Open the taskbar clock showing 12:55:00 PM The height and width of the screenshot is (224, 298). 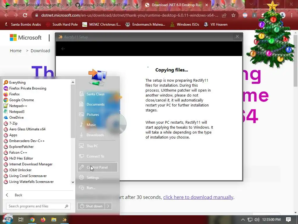tap(272, 220)
